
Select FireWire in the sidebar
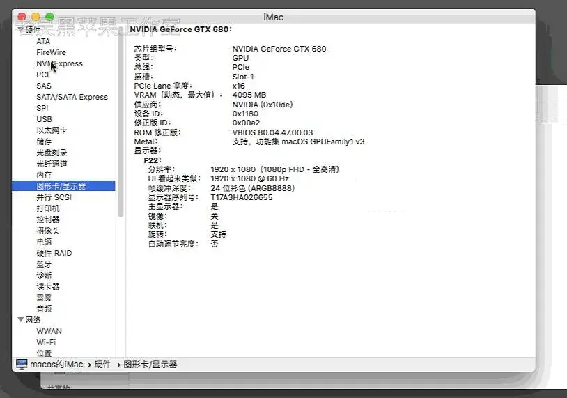pos(51,52)
